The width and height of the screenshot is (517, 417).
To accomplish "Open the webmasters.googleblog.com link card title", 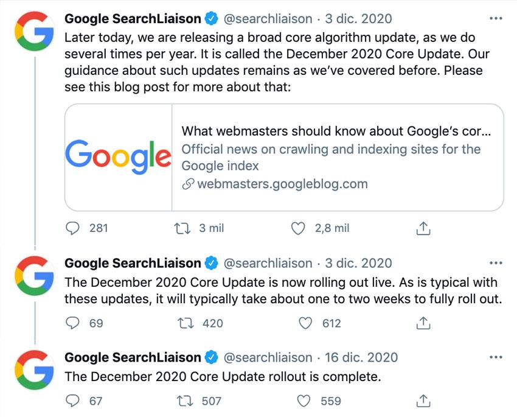I will [x=336, y=131].
